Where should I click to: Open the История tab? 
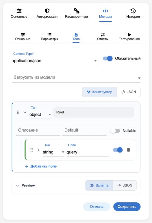point(133,13)
